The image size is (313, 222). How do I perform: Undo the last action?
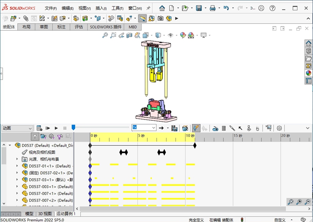click(226, 8)
